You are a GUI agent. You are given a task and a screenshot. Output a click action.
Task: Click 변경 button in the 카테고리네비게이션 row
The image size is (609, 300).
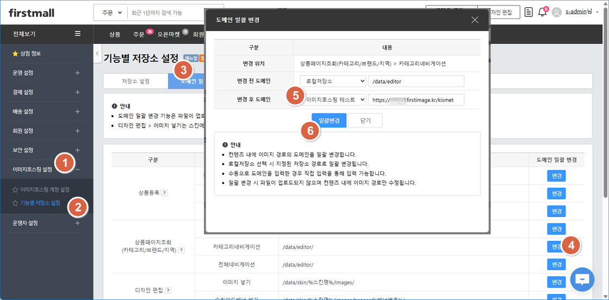(556, 246)
